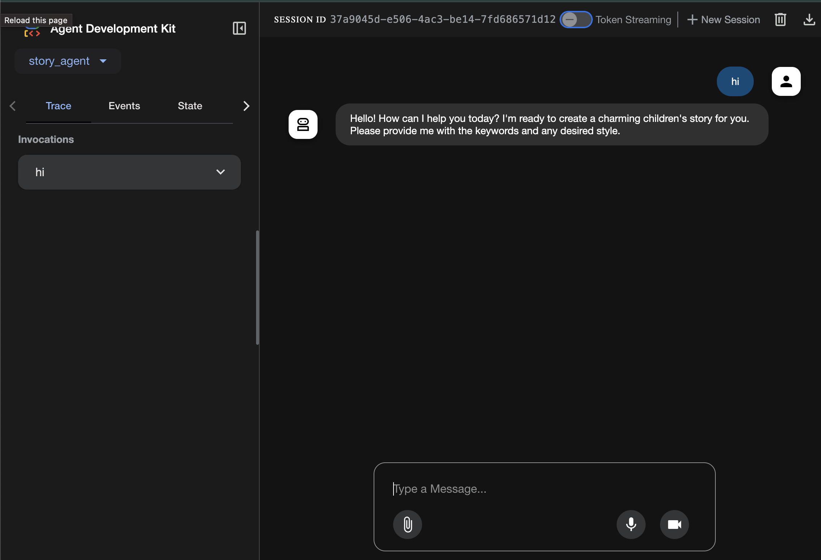Click the delete session trash icon
The height and width of the screenshot is (560, 821).
coord(780,20)
